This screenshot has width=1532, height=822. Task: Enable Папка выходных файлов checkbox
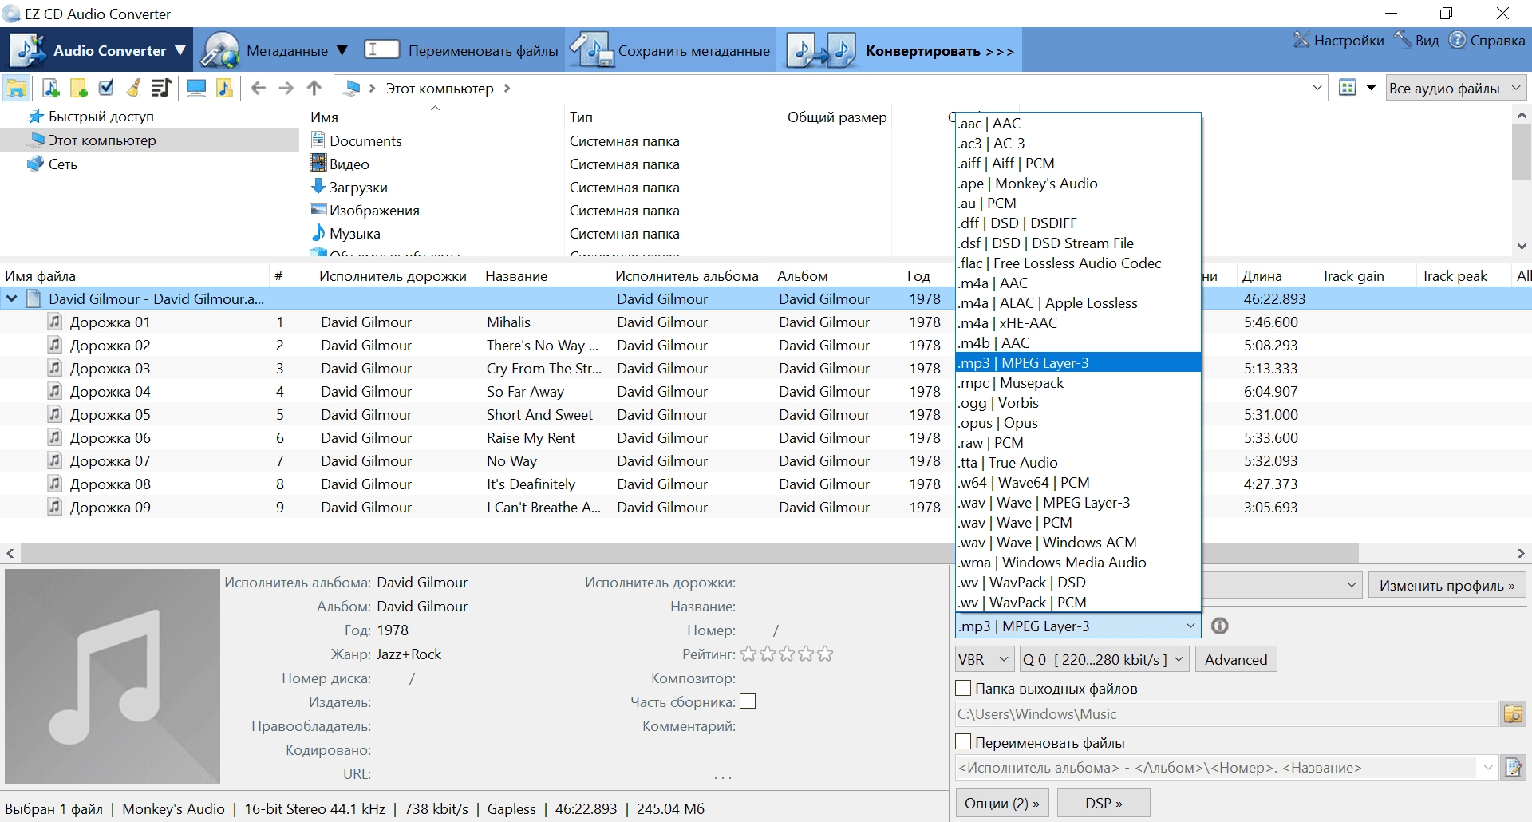963,688
